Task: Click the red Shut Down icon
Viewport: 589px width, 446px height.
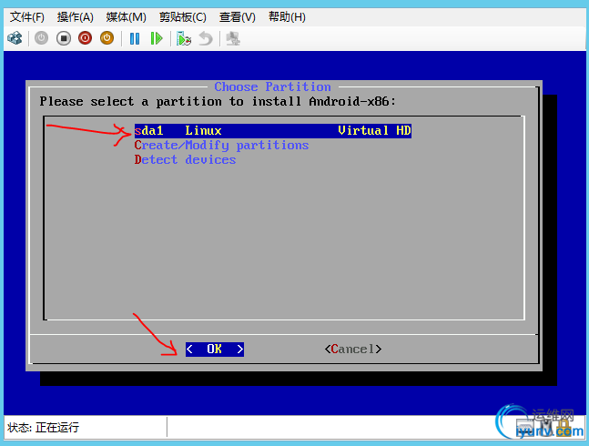Action: [x=86, y=38]
